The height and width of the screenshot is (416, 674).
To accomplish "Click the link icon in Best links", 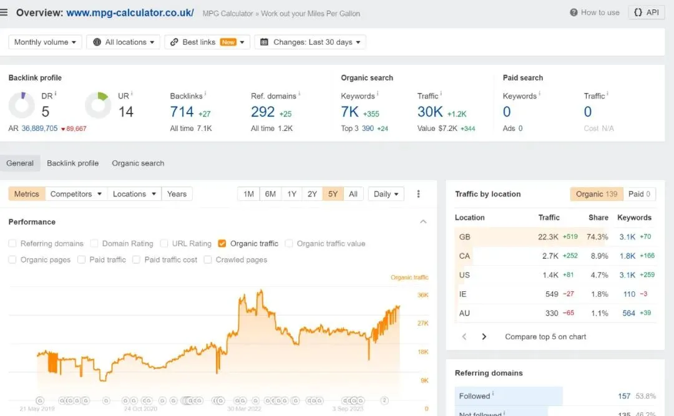I will [x=174, y=42].
